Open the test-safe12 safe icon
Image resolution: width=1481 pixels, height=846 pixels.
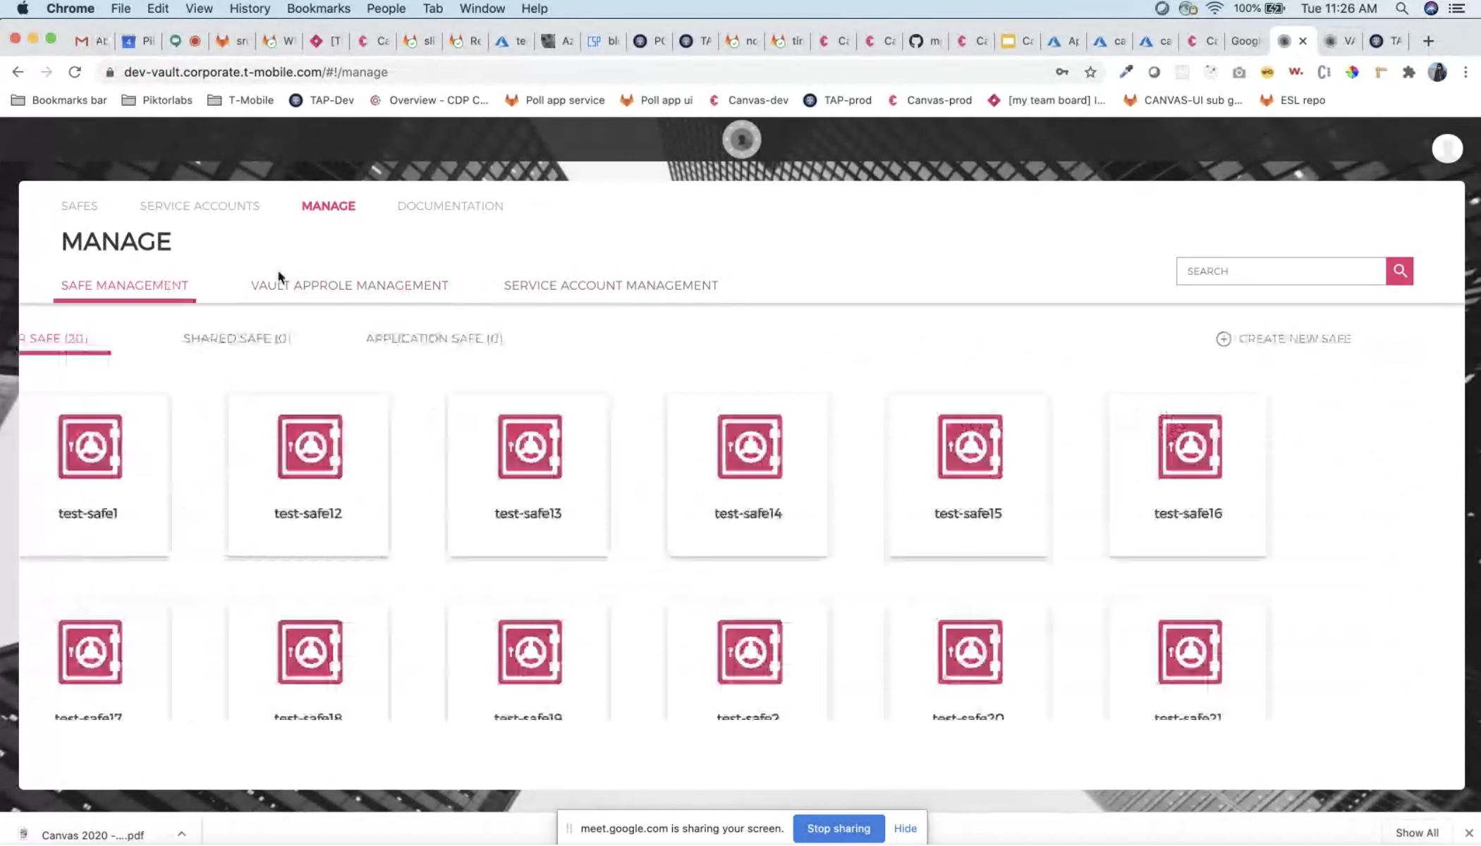pyautogui.click(x=310, y=447)
